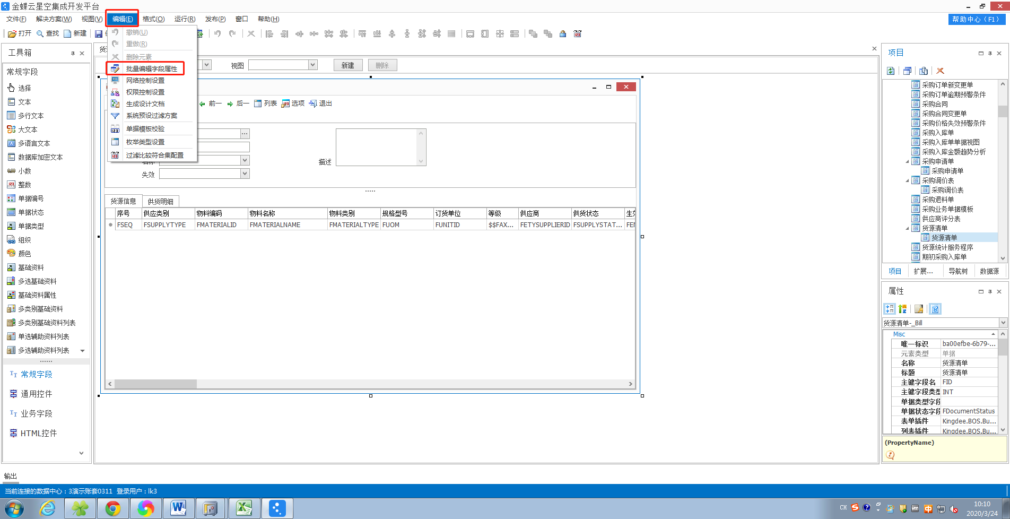This screenshot has height=519, width=1010.
Task: Pick the 单据状态 field in toolbox
Action: tap(25, 212)
